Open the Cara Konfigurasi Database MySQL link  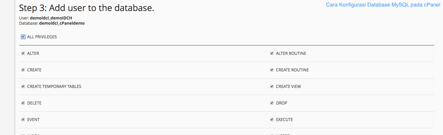click(383, 5)
